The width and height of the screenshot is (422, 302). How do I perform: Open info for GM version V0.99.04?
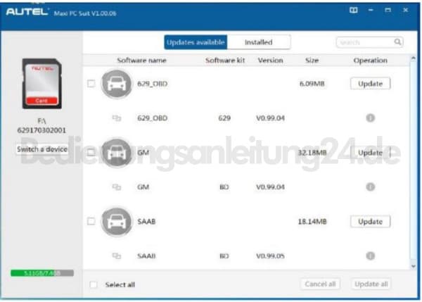pyautogui.click(x=371, y=187)
